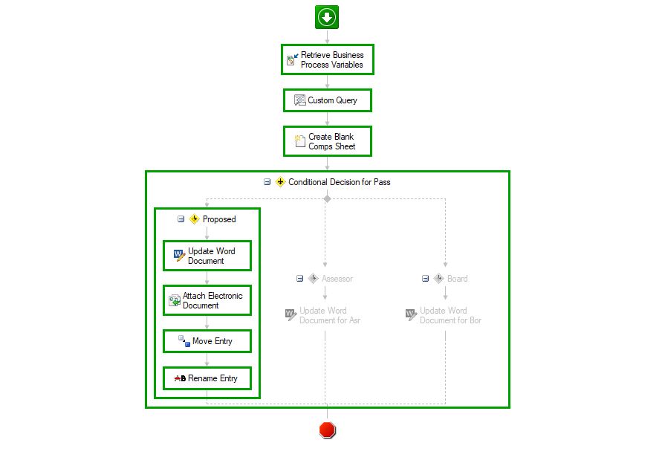Click the Conditional Decision for Pass diamond icon
The height and width of the screenshot is (466, 662).
[x=280, y=181]
